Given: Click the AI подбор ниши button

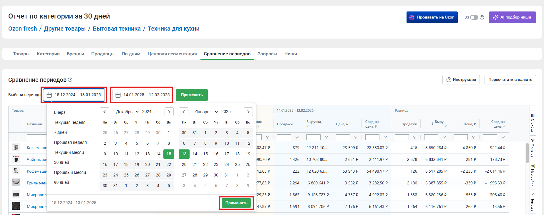Looking at the screenshot, I should click(x=512, y=17).
